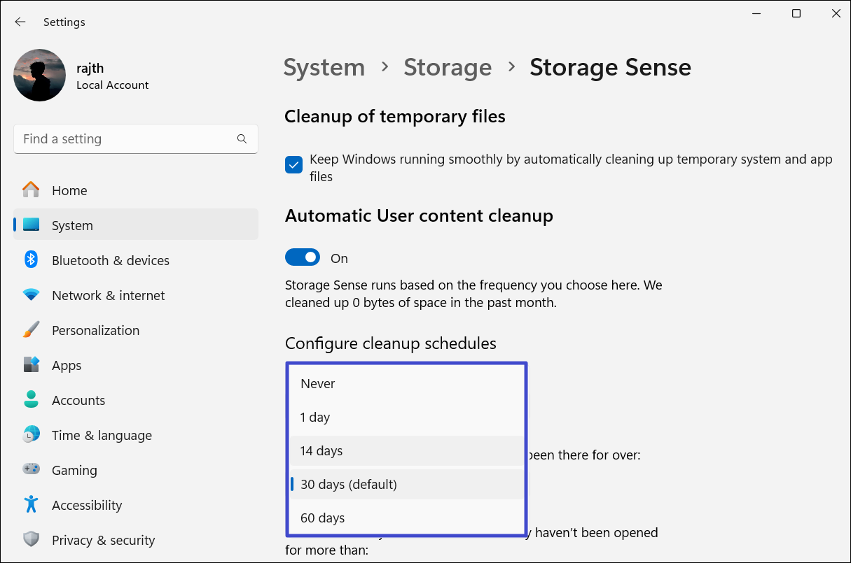Click the Bluetooth & devices icon
The height and width of the screenshot is (563, 851).
[31, 260]
